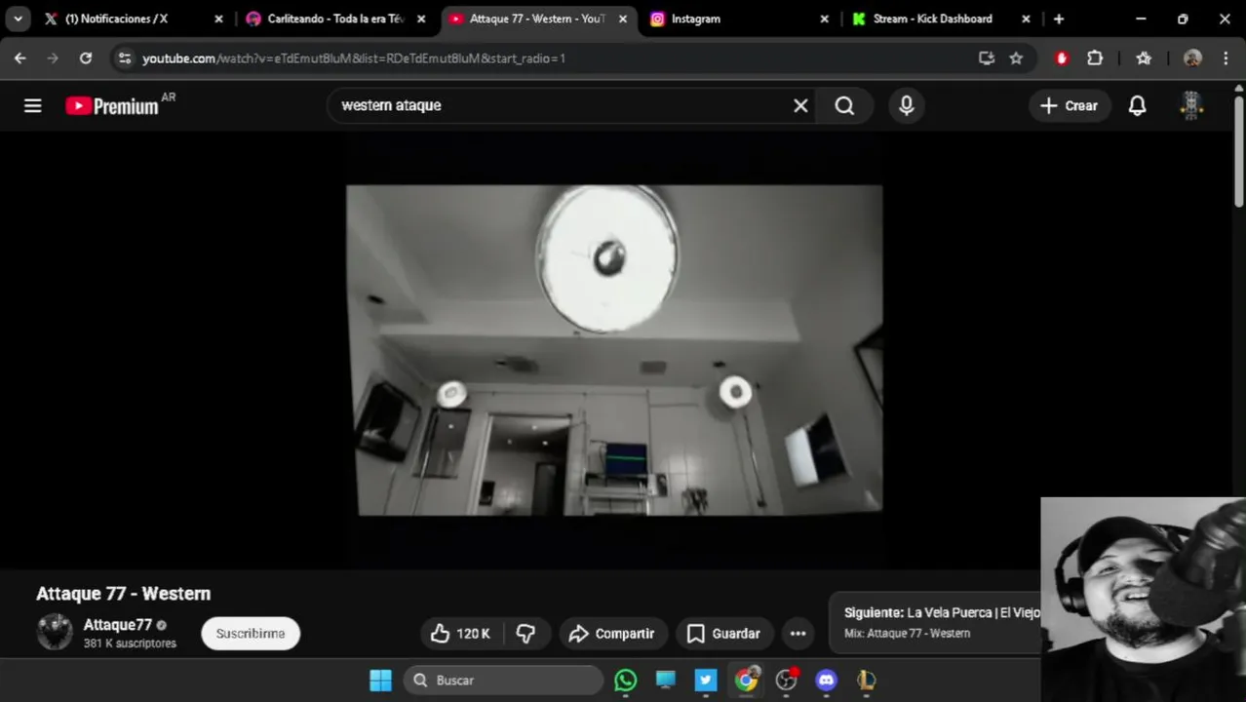Open the tab search dropdown arrow
This screenshot has height=702, width=1246.
18,19
